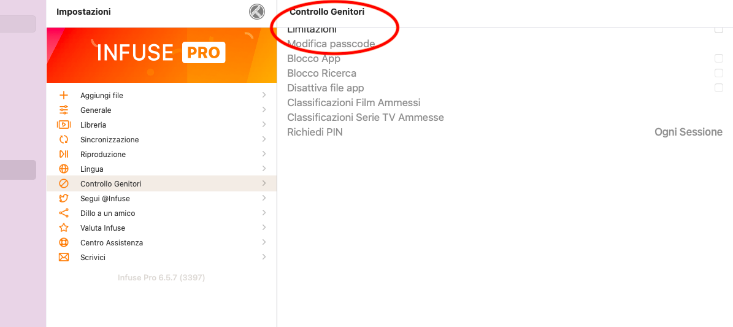
Task: Click the share icon for Dillo a un amico
Action: [x=64, y=214]
